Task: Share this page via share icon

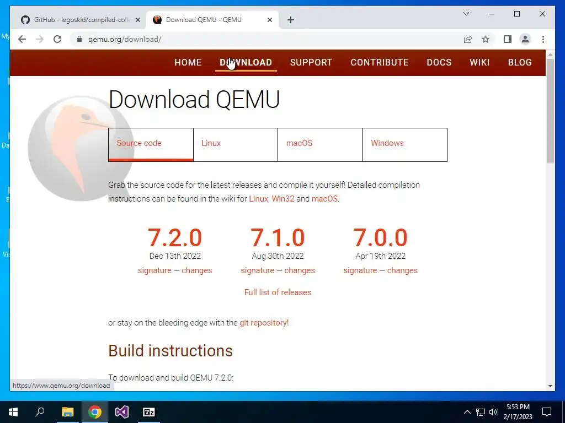Action: [468, 39]
